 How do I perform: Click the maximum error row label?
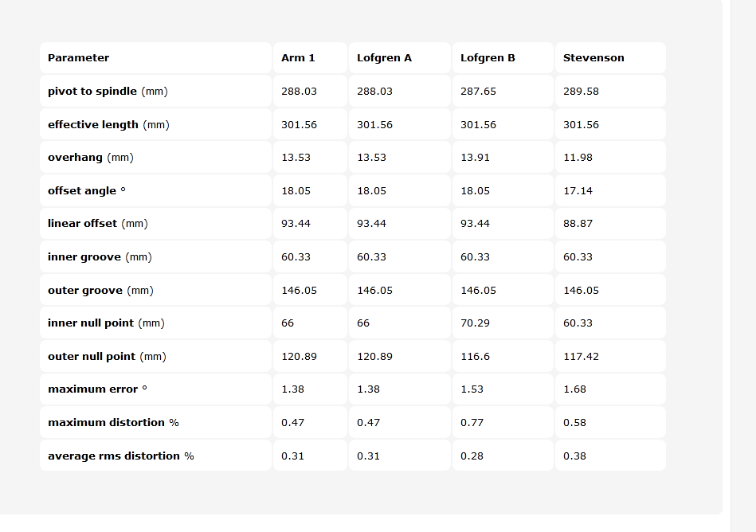point(97,389)
